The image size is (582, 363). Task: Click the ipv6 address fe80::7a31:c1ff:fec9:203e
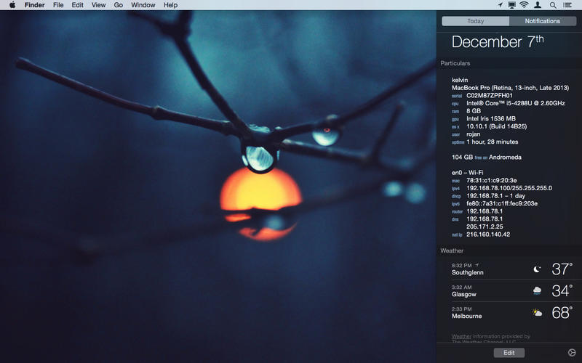click(502, 204)
